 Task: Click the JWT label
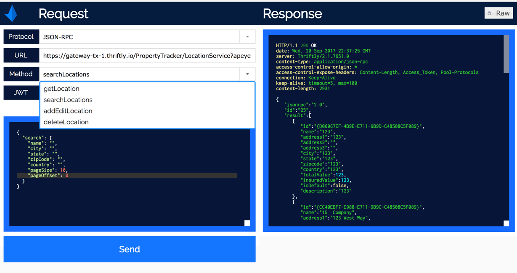coord(21,93)
